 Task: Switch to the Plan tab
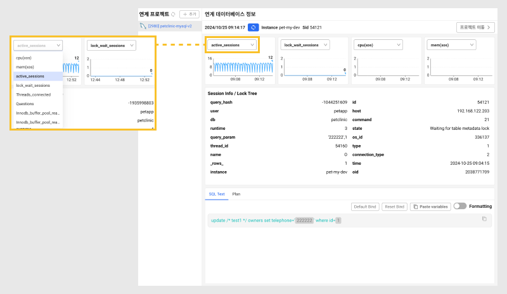tap(236, 194)
